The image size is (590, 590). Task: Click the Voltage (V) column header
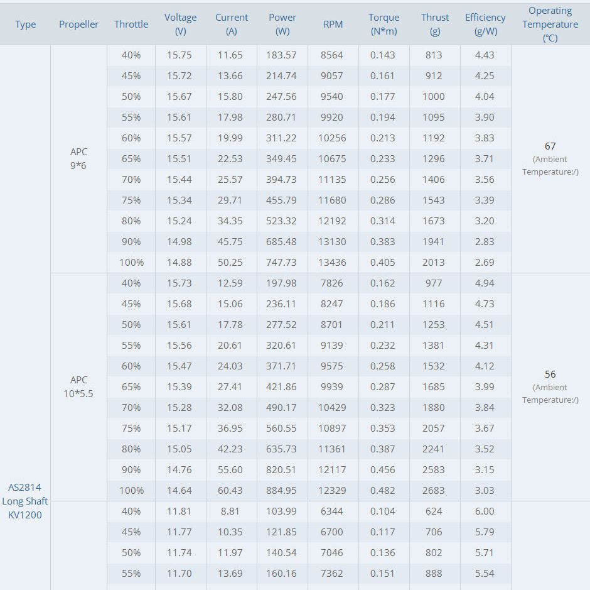(x=181, y=25)
